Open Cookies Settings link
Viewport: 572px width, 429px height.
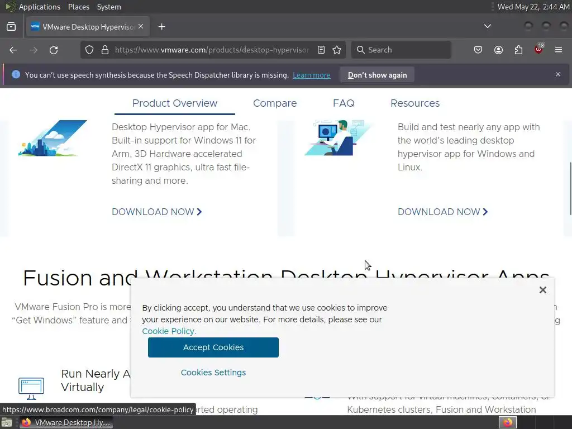tap(213, 373)
